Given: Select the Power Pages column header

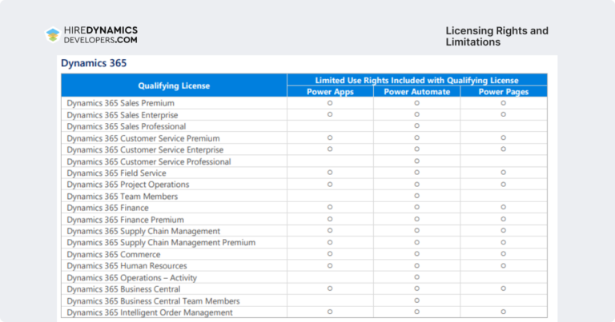Looking at the screenshot, I should (x=504, y=92).
